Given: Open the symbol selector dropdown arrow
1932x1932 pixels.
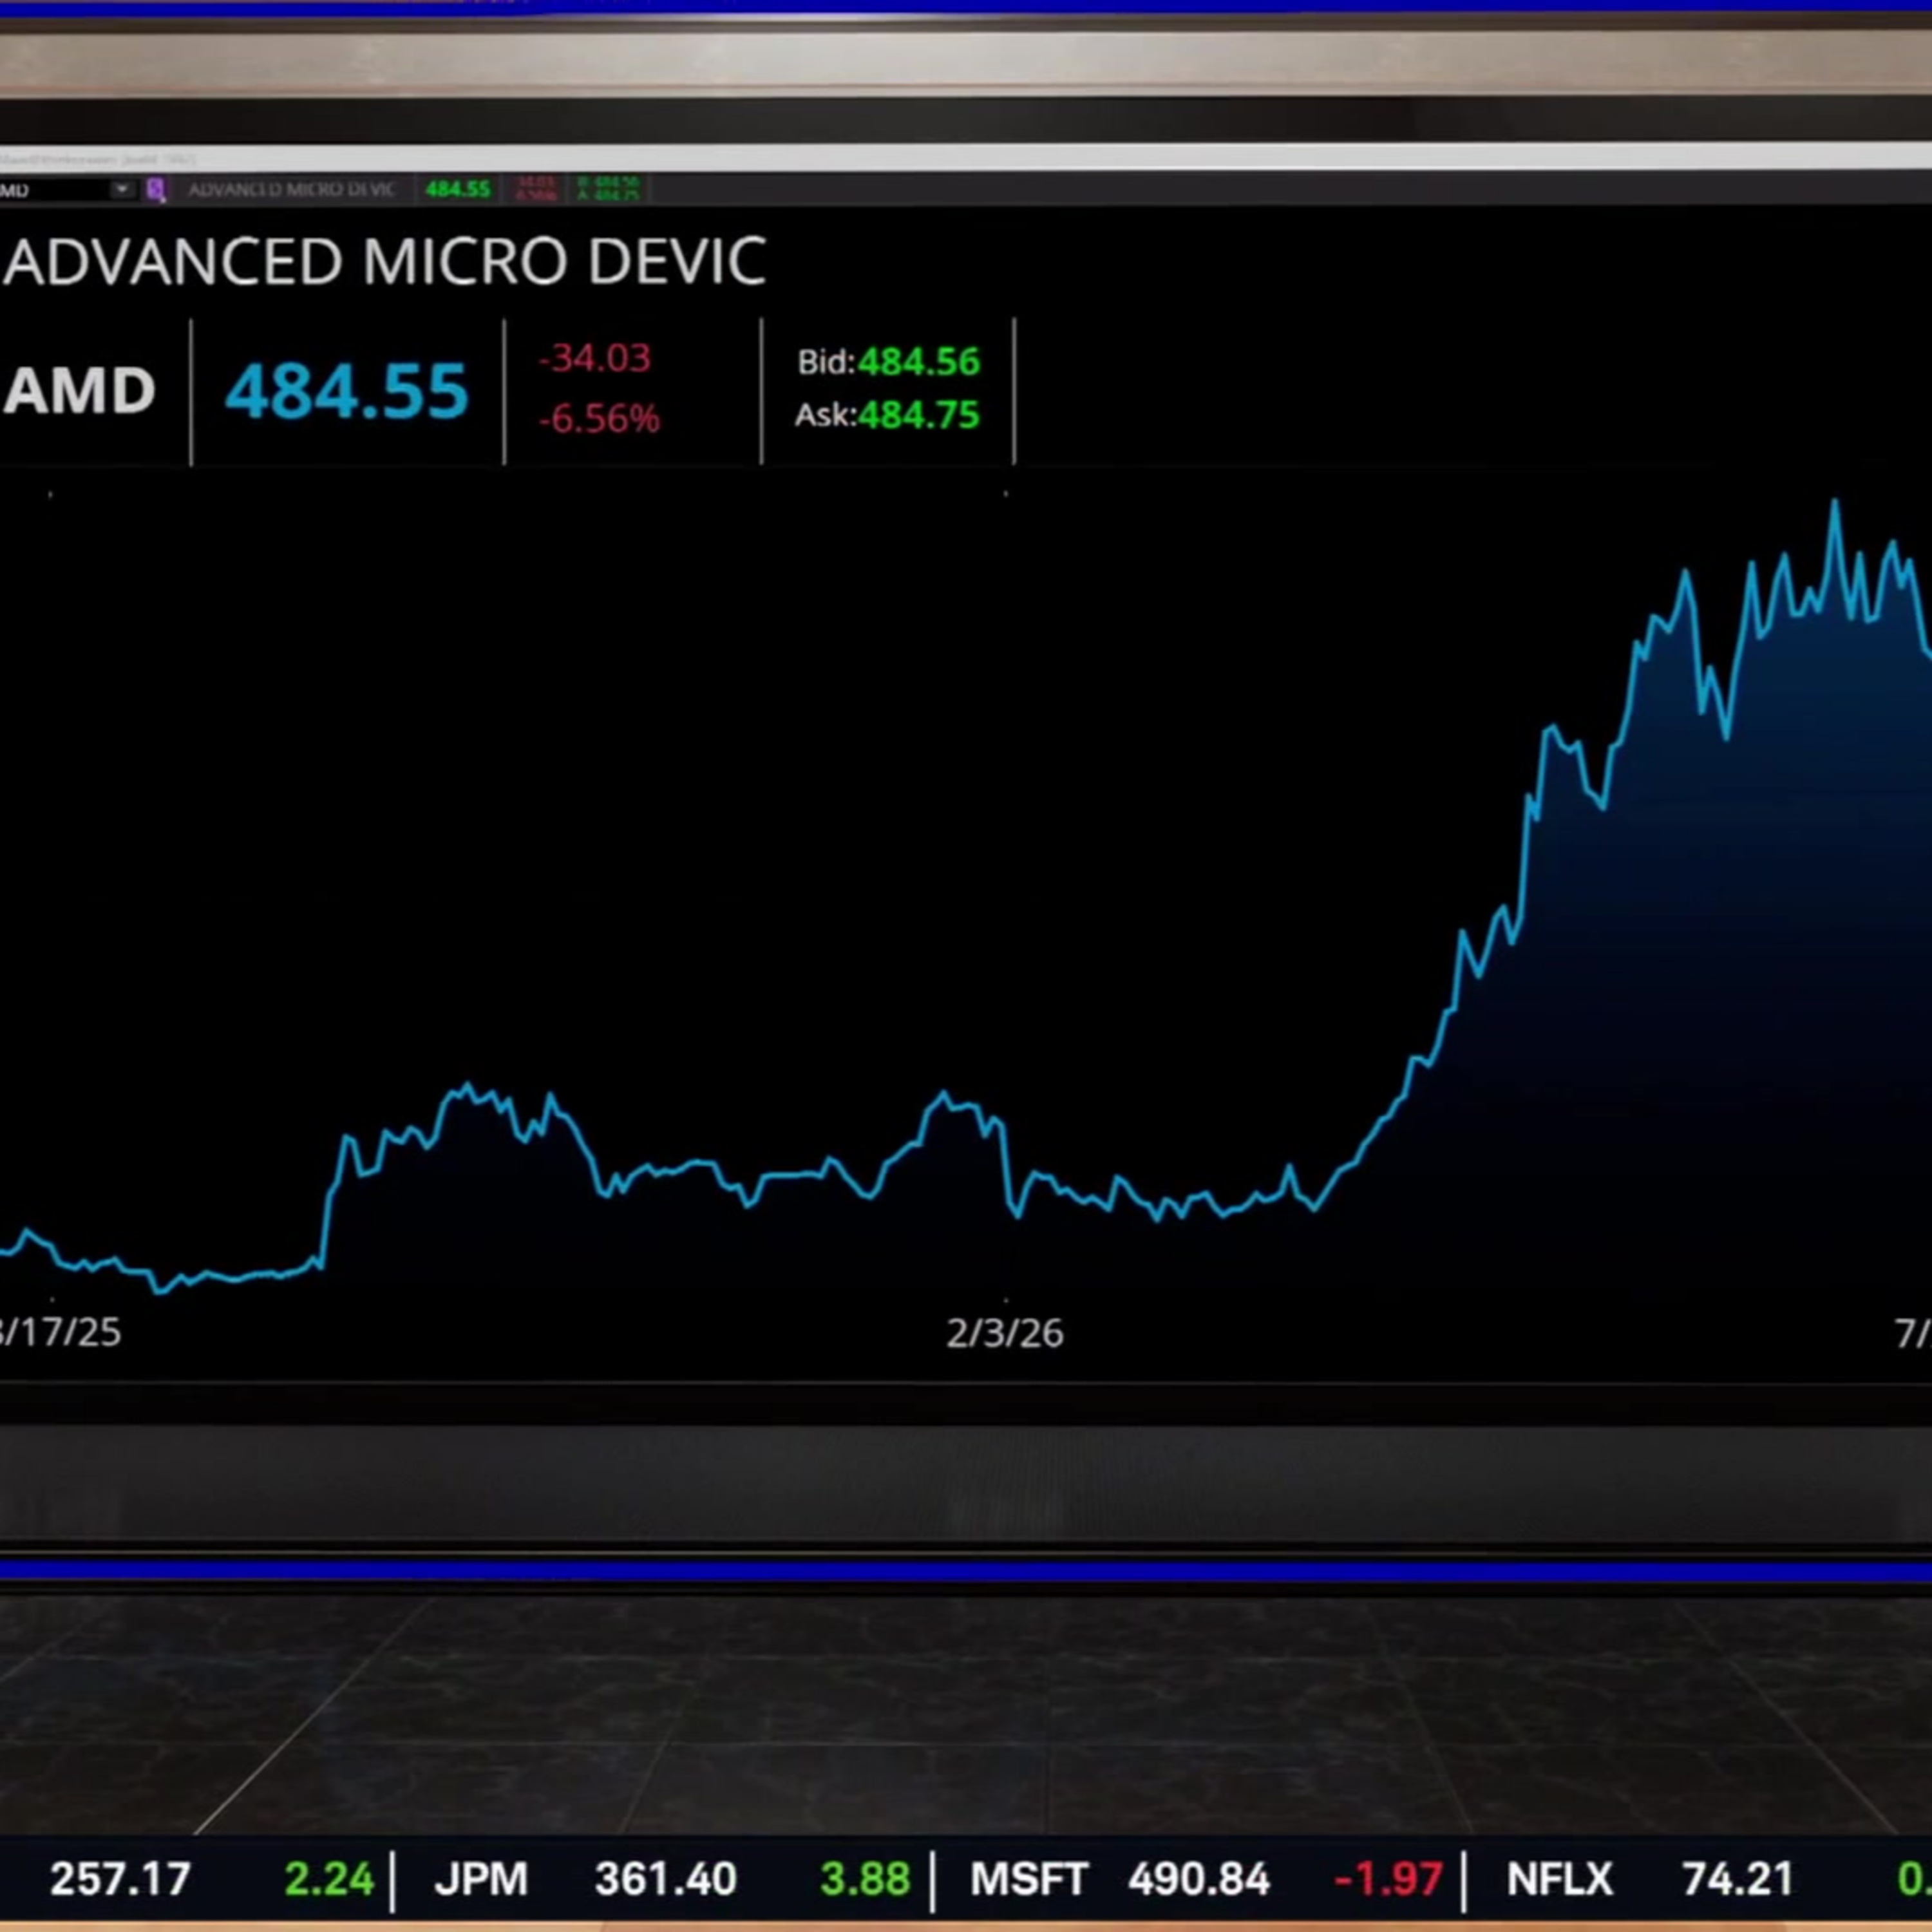Looking at the screenshot, I should tap(122, 189).
